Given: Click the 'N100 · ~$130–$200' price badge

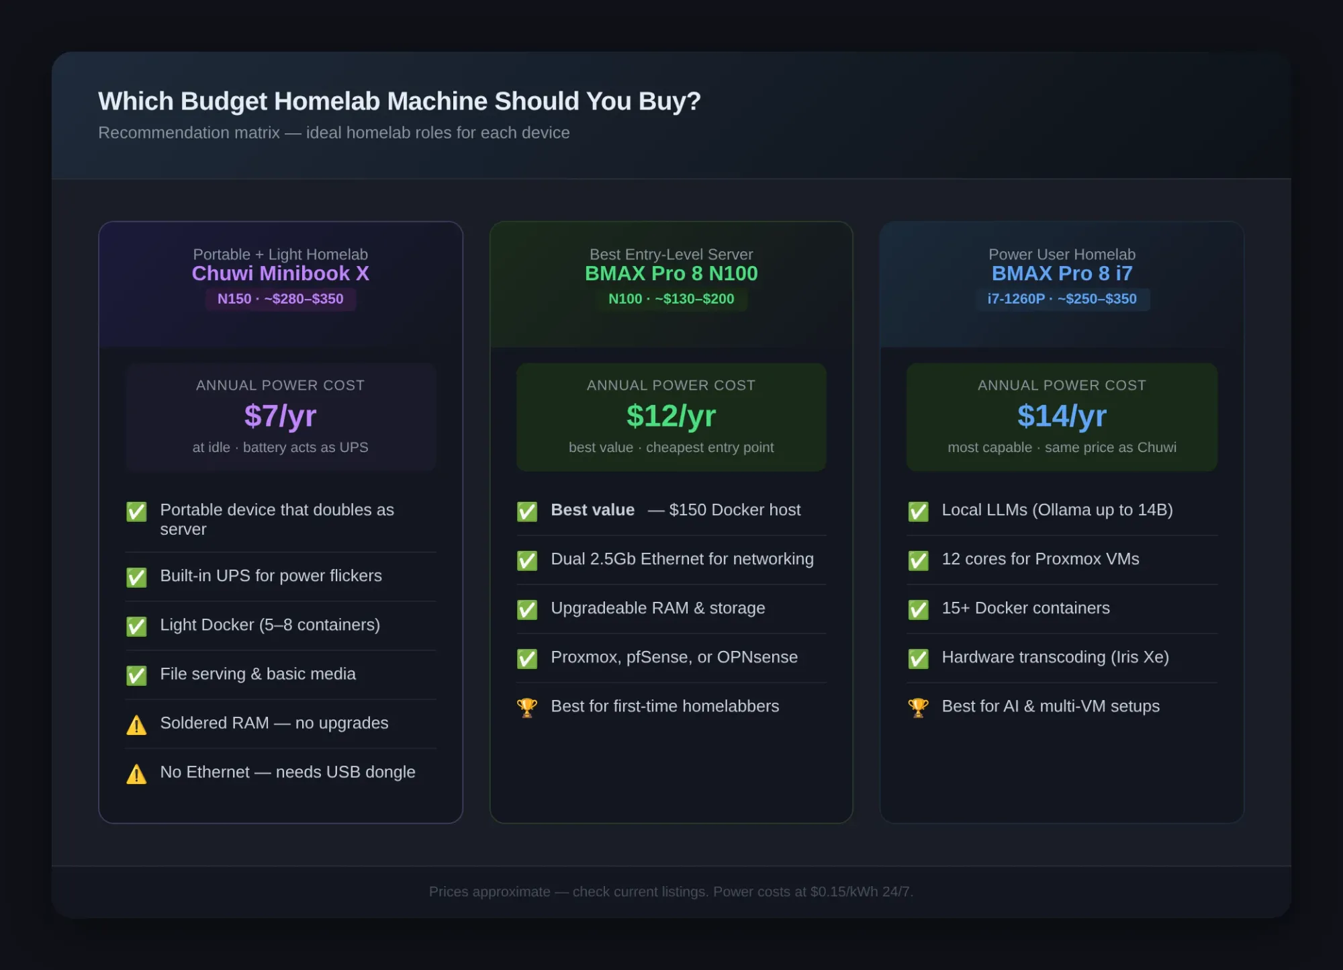Looking at the screenshot, I should (671, 299).
